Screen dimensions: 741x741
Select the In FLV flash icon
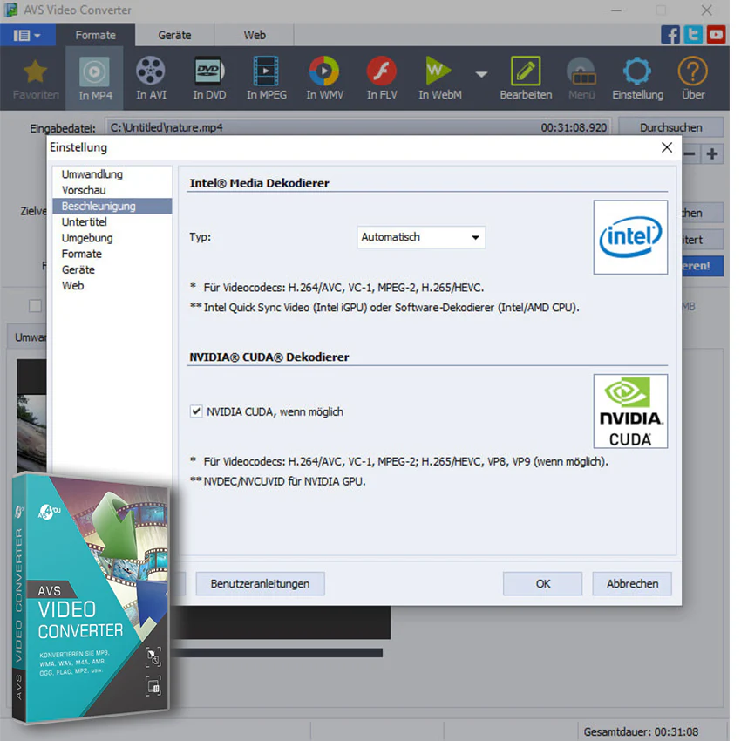click(x=382, y=78)
